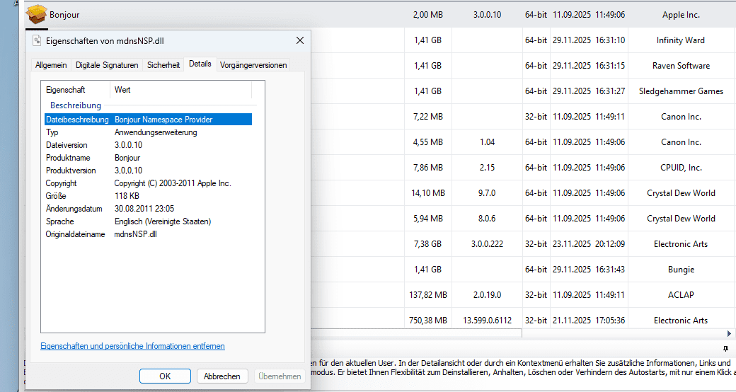The width and height of the screenshot is (736, 392).
Task: Click the Raven Software publisher cell
Action: 681,66
